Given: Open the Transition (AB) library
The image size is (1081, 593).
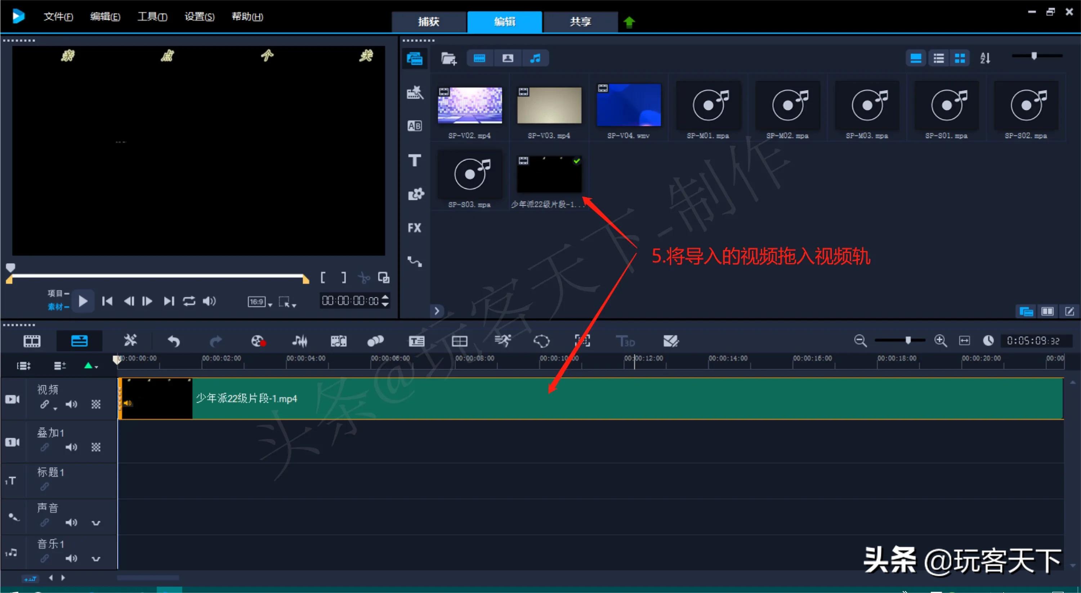Looking at the screenshot, I should point(414,126).
